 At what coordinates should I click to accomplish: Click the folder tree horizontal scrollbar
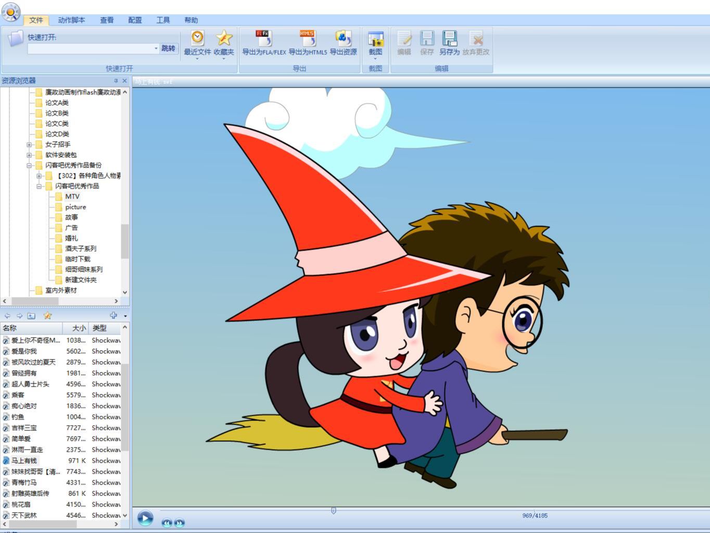pos(60,301)
